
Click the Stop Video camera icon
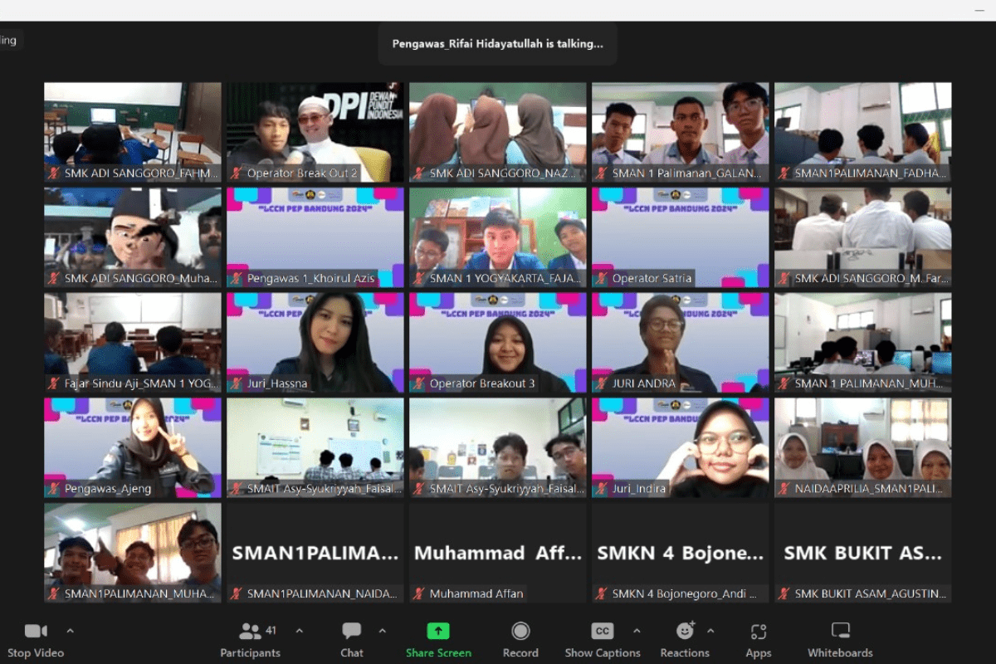(x=36, y=631)
